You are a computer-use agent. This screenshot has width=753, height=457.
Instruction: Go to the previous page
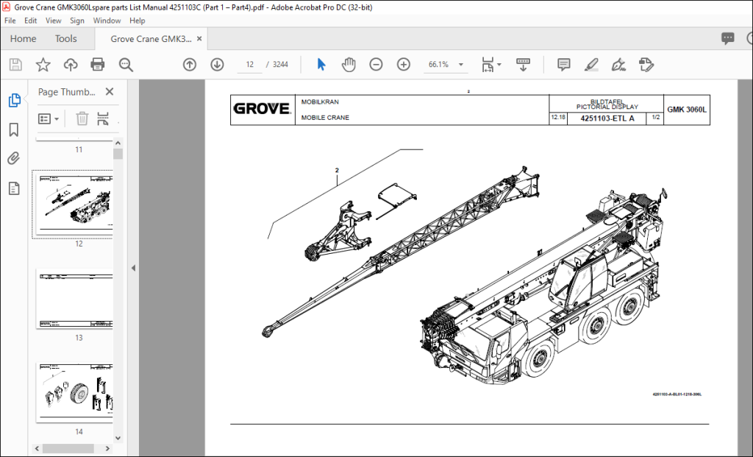[x=190, y=65]
